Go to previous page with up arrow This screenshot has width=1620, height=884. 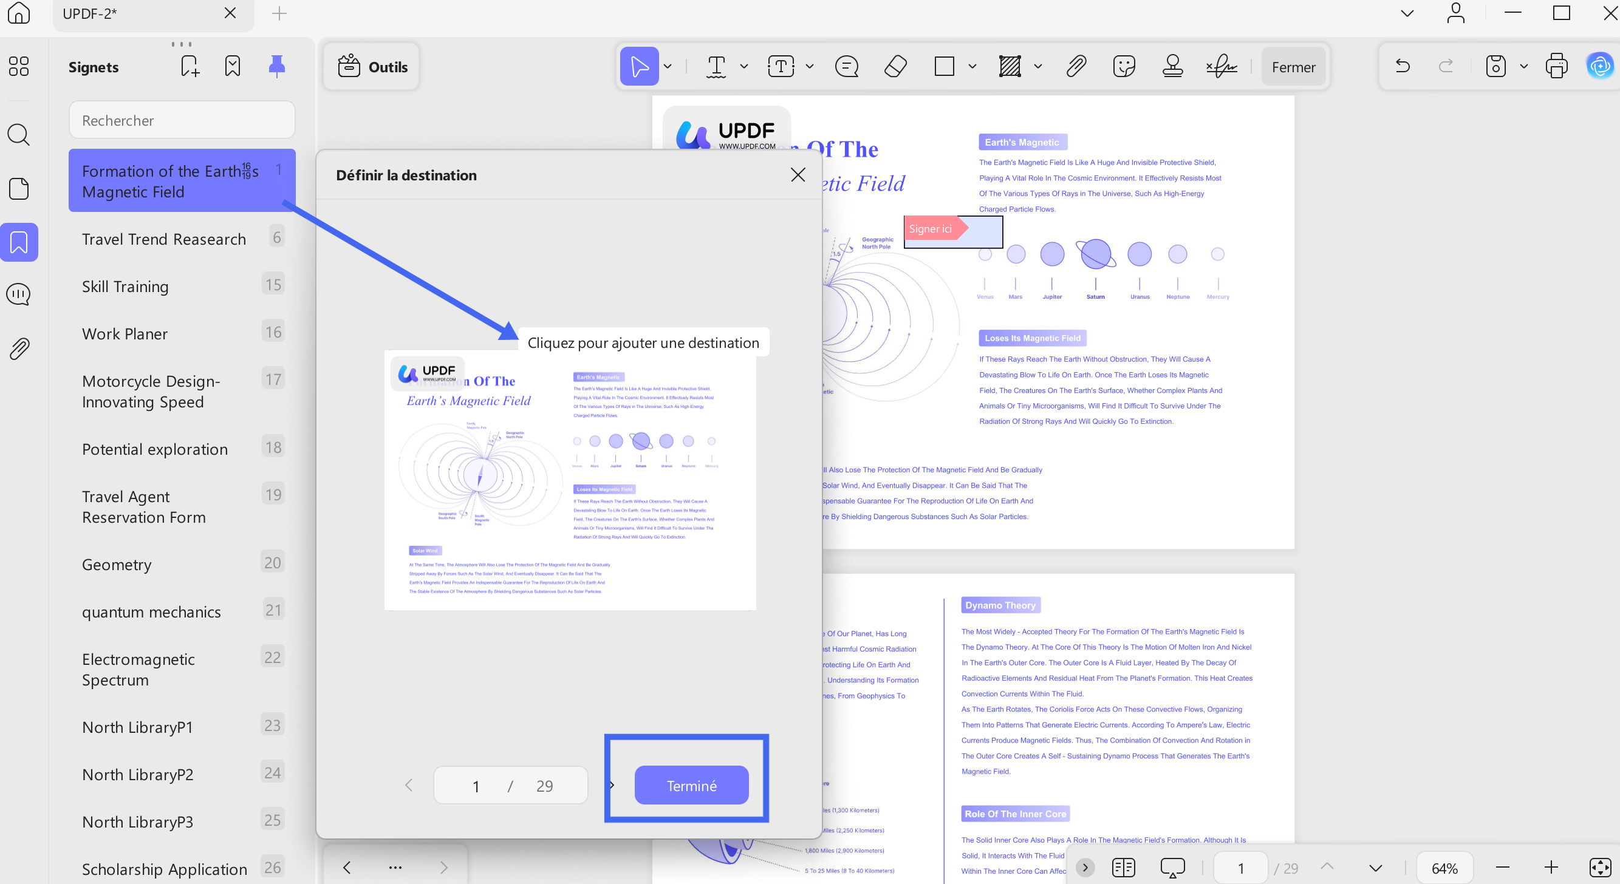(x=1327, y=867)
